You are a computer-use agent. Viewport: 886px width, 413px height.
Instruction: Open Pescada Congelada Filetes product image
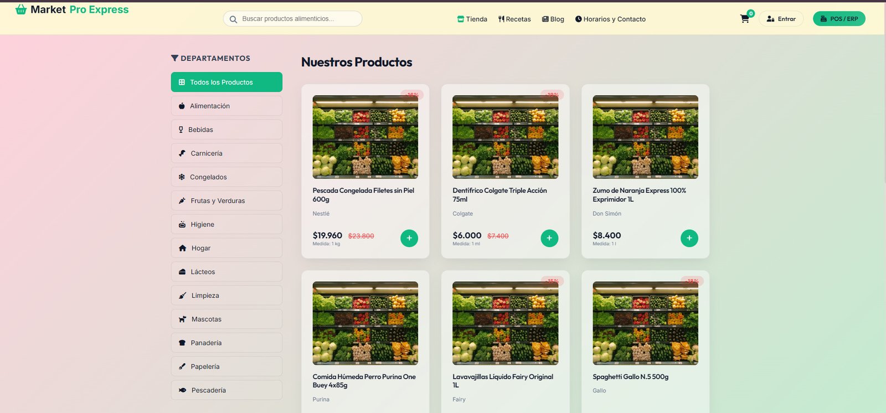365,137
